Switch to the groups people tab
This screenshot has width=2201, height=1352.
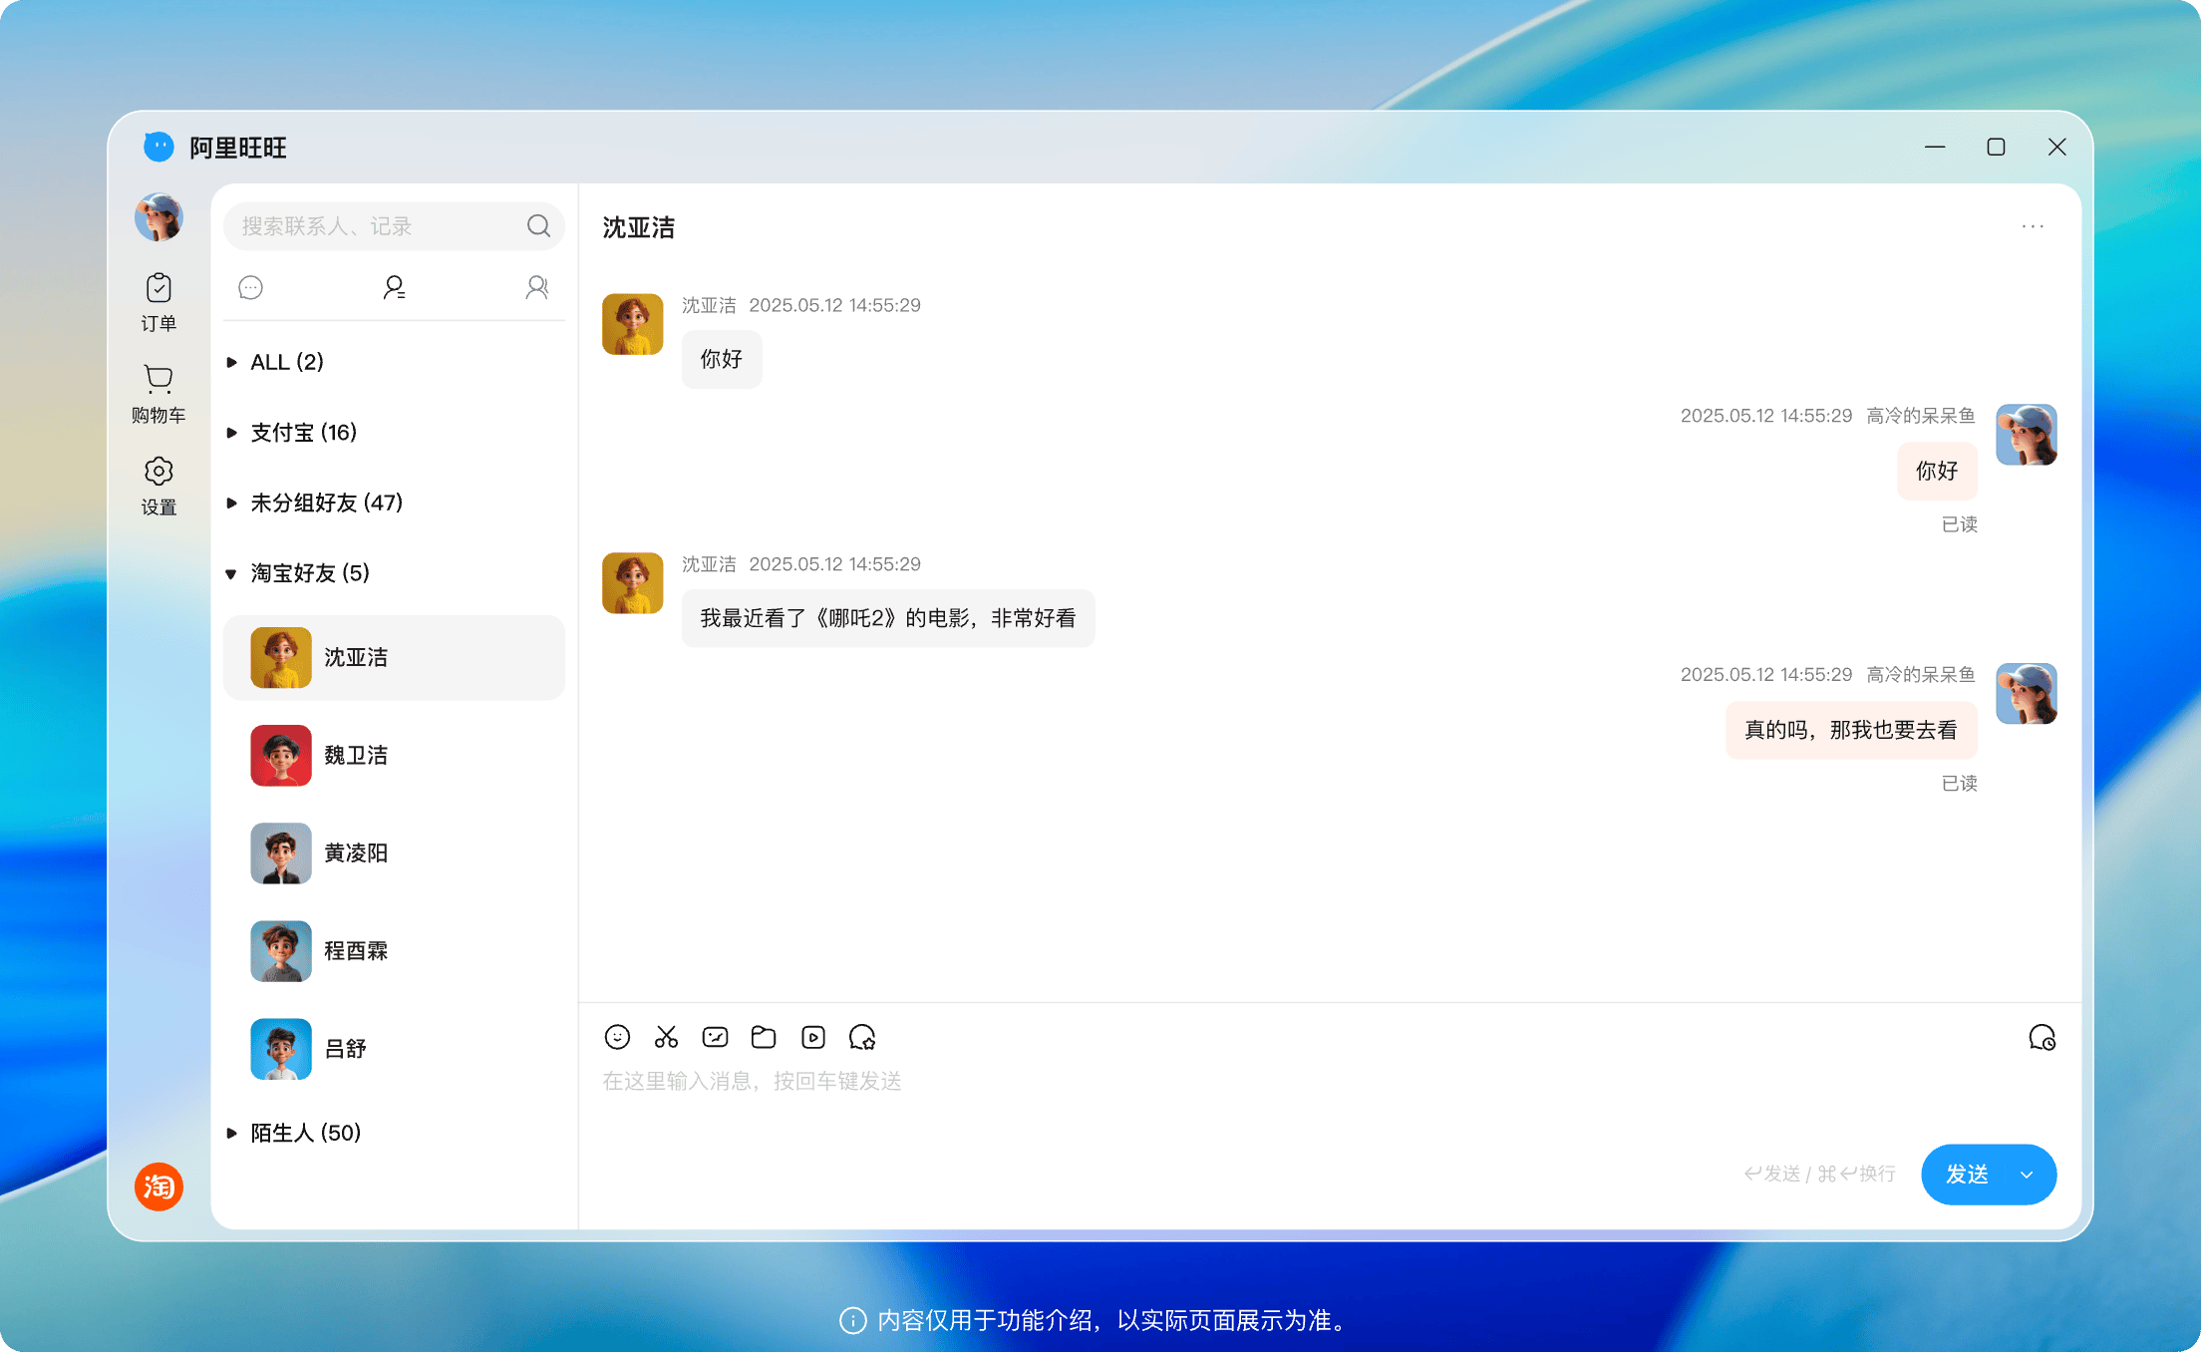537,288
